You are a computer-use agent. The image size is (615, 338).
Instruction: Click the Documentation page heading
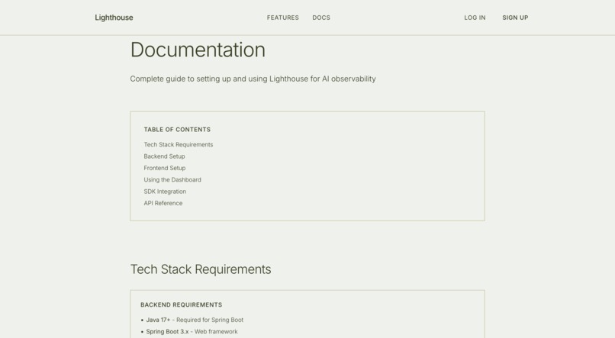tap(198, 50)
